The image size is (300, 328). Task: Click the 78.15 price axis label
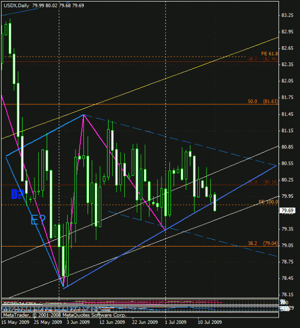[287, 295]
